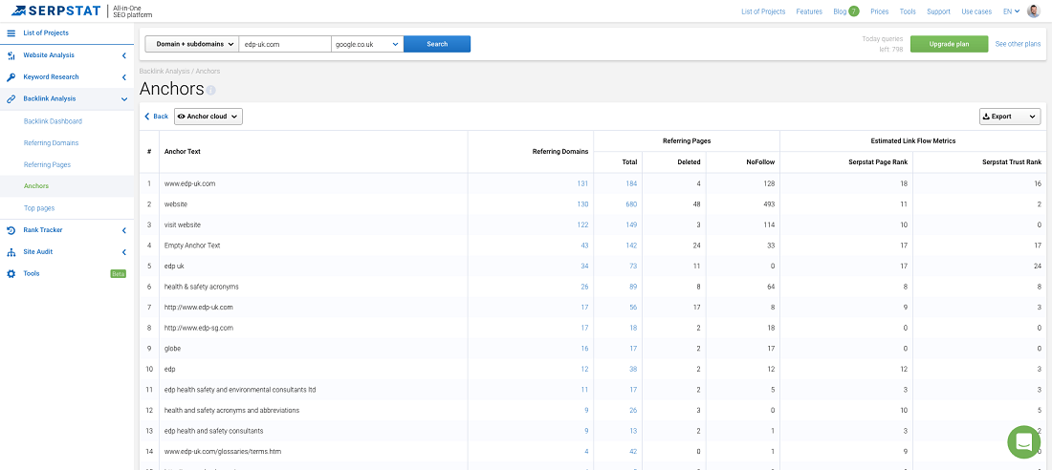
Task: Click the Rank Tracker history icon
Action: (11, 230)
